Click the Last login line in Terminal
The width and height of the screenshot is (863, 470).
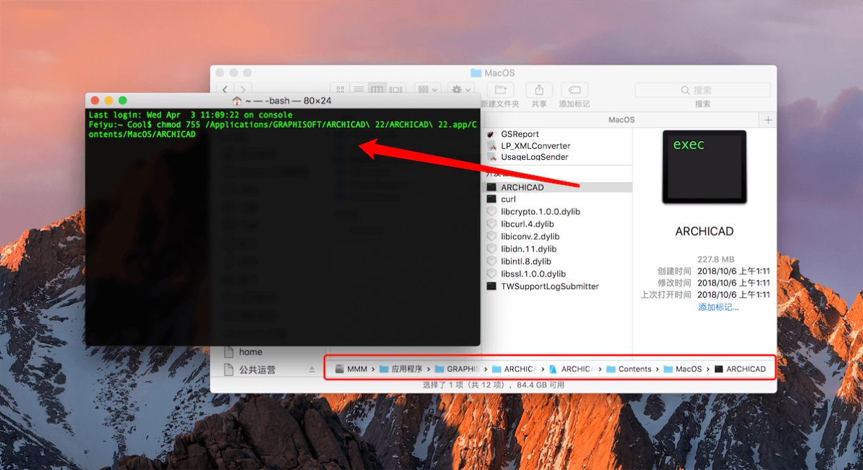pyautogui.click(x=191, y=115)
